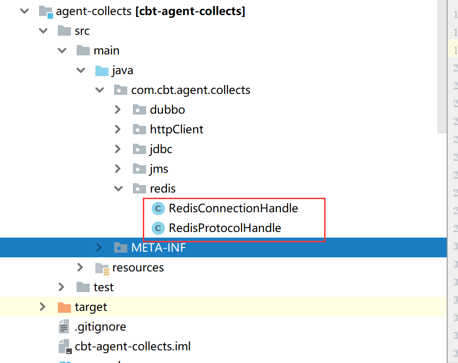The width and height of the screenshot is (458, 363).
Task: Expand the target folder
Action: (x=43, y=307)
